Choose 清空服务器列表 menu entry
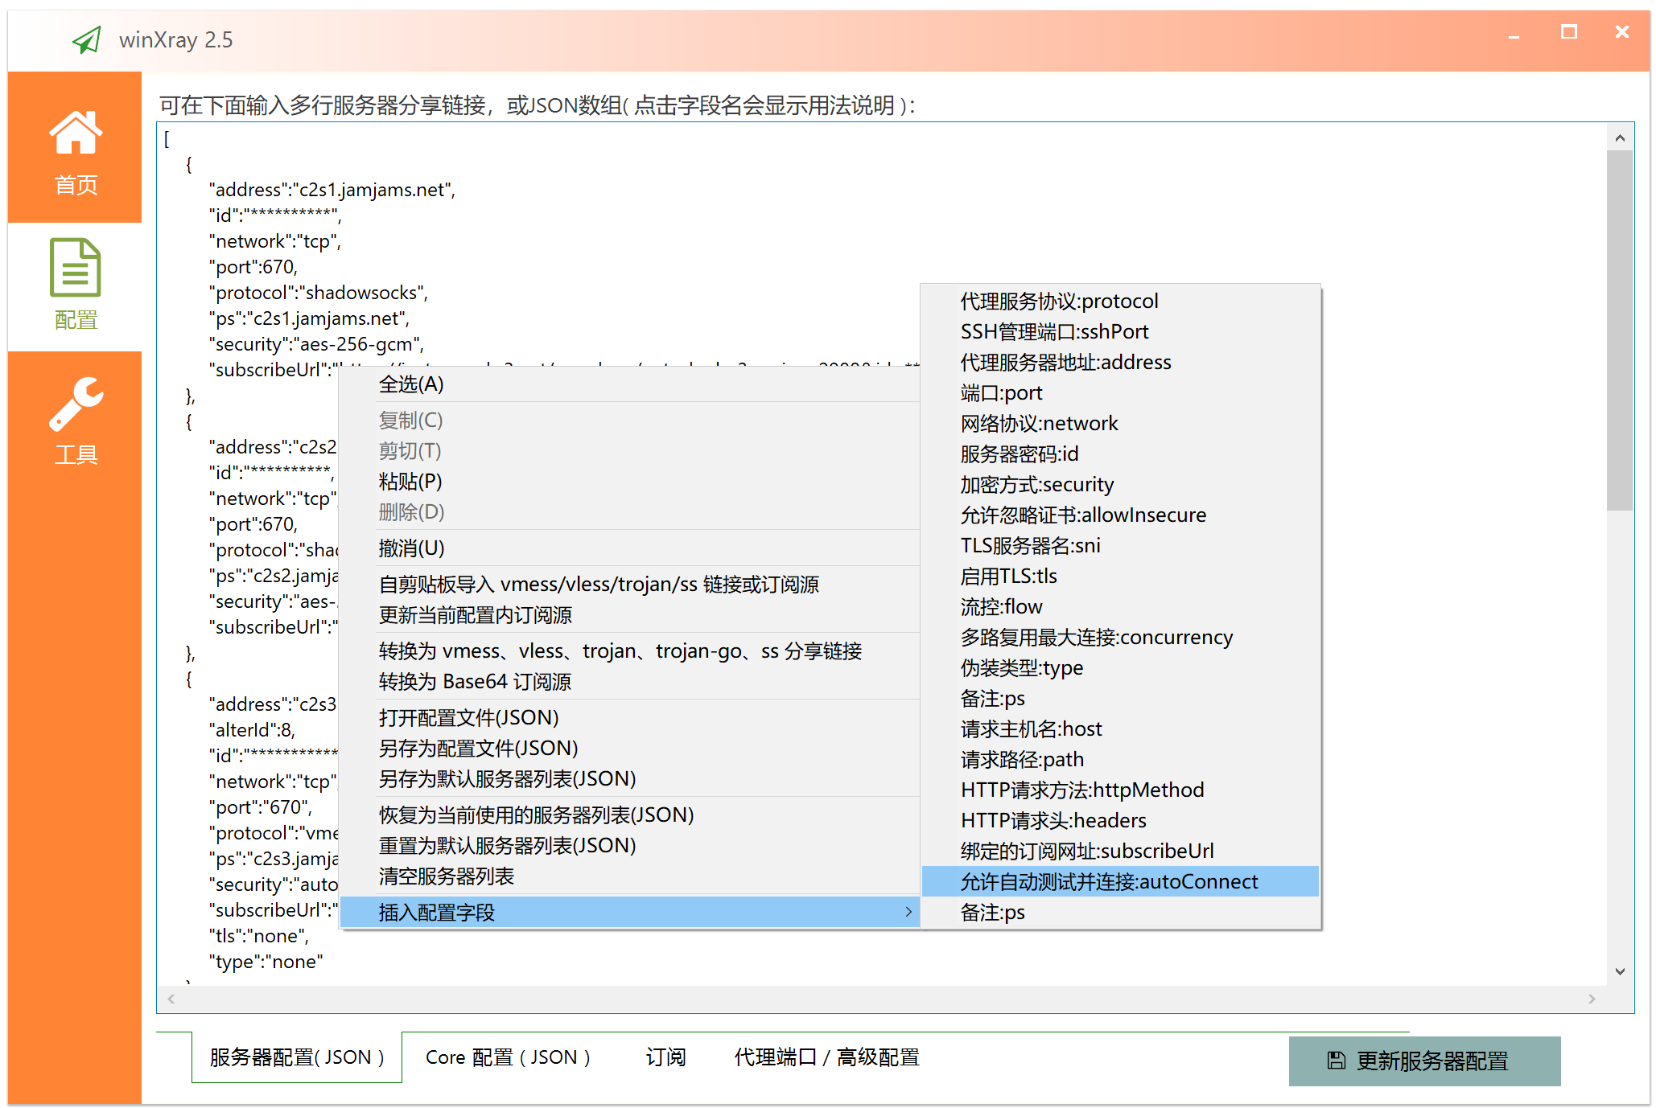 pyautogui.click(x=446, y=876)
